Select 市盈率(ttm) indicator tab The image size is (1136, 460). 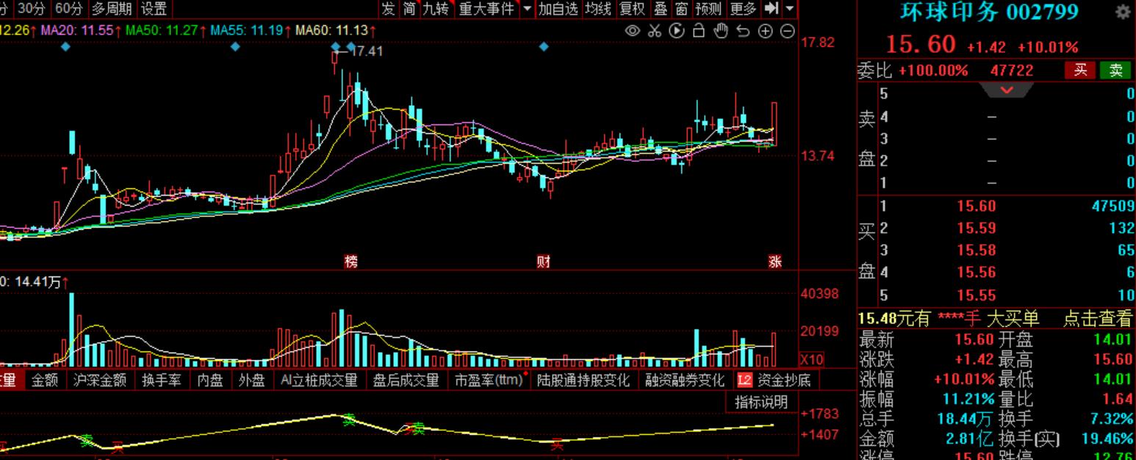click(x=488, y=380)
